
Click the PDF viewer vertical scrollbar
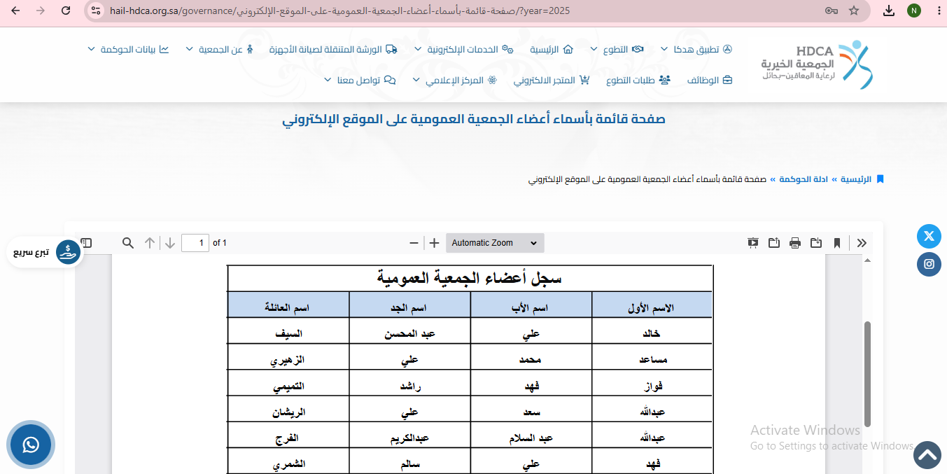pyautogui.click(x=868, y=374)
